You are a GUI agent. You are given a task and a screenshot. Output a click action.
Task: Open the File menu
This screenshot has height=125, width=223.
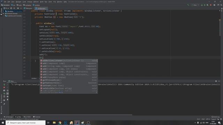[5, 2]
